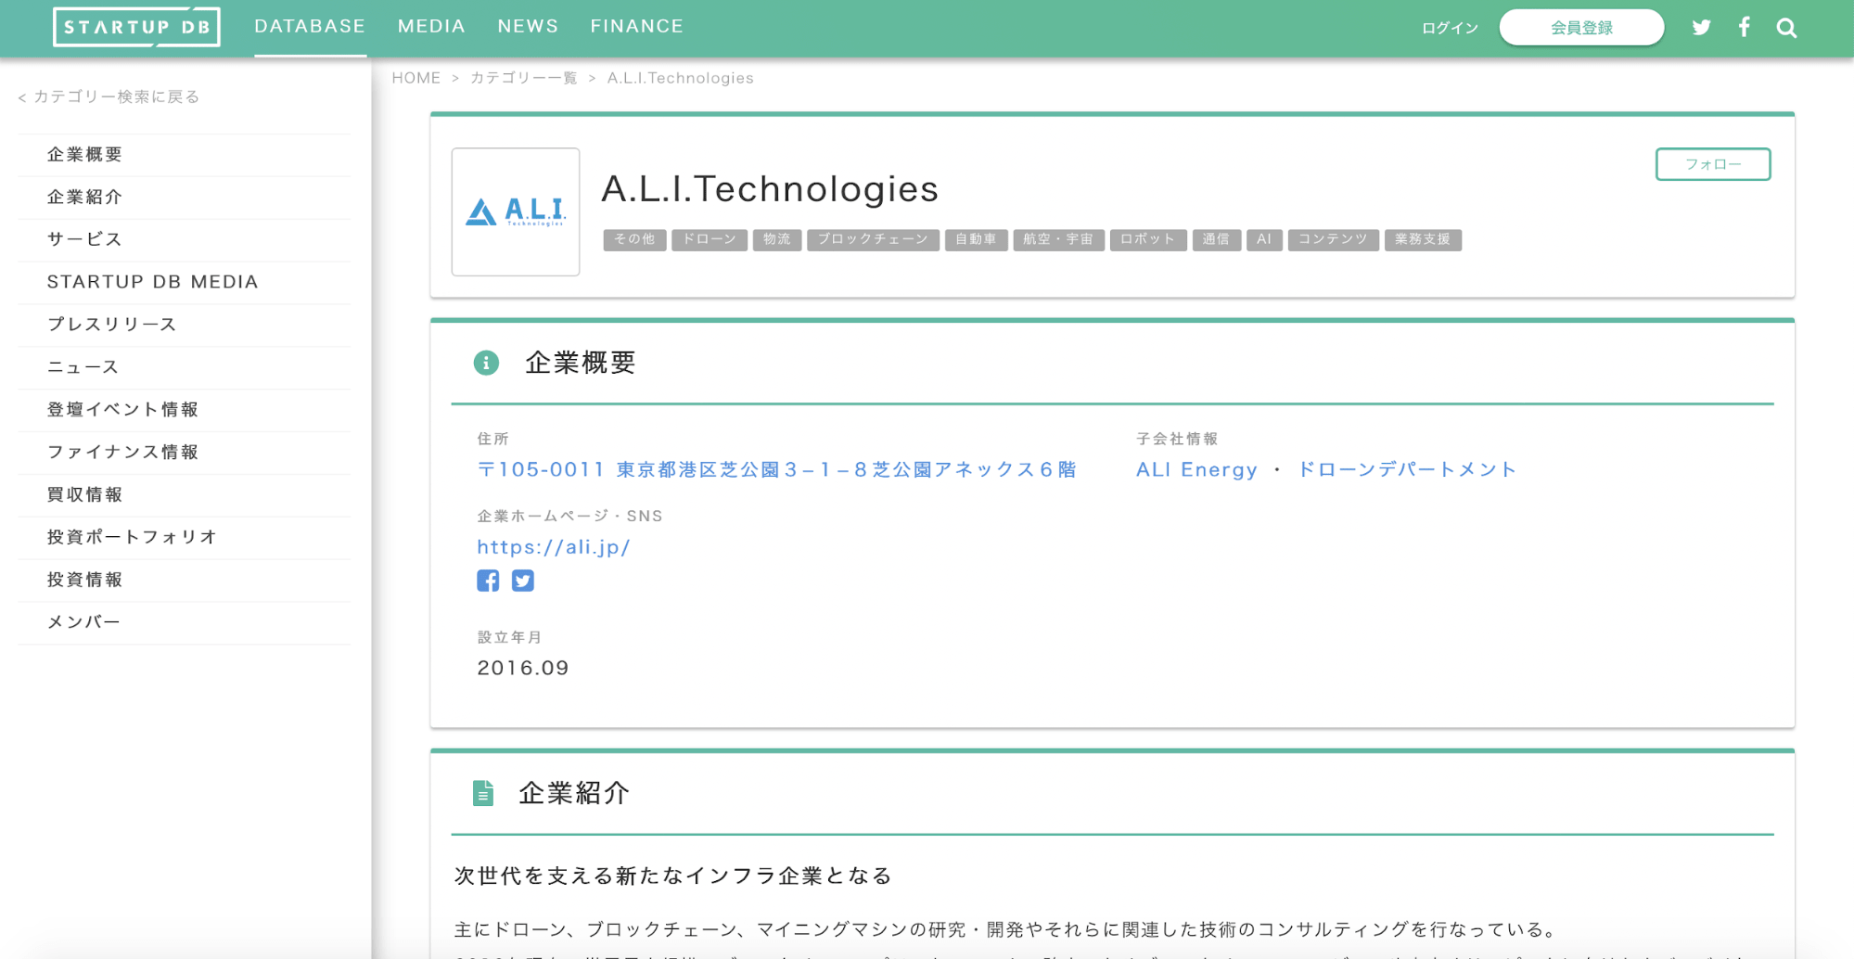Click the コンテンツ category tag
The width and height of the screenshot is (1854, 959).
[1333, 239]
